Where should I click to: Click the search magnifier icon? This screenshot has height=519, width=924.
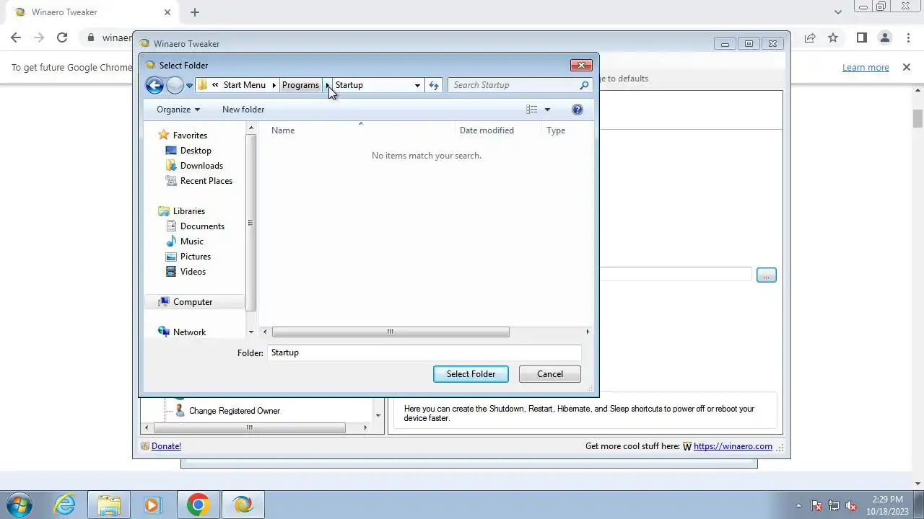point(585,85)
